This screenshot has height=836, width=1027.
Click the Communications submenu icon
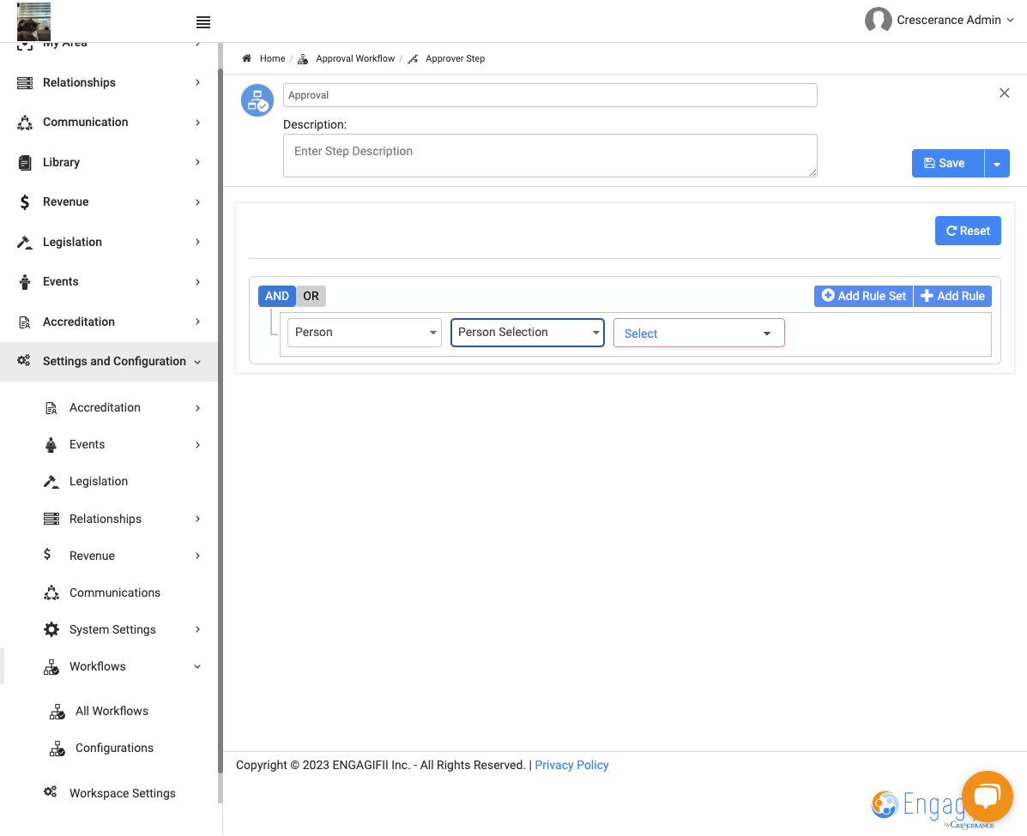[x=51, y=593]
